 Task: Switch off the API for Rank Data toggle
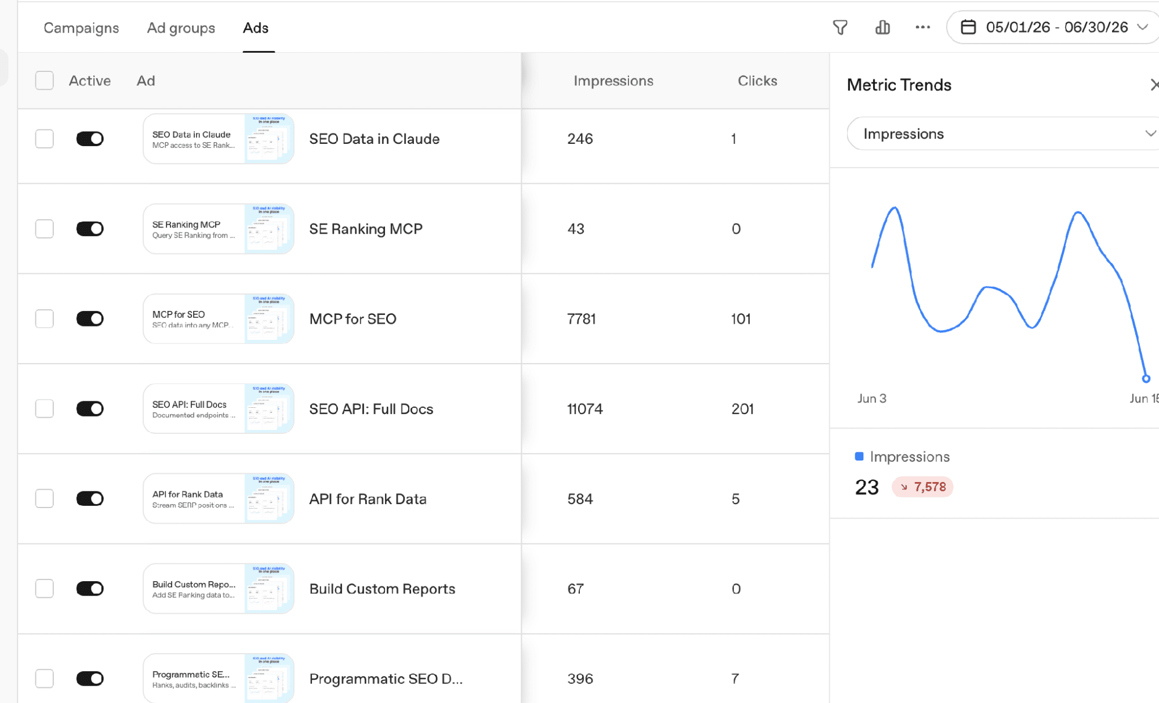[x=90, y=498]
